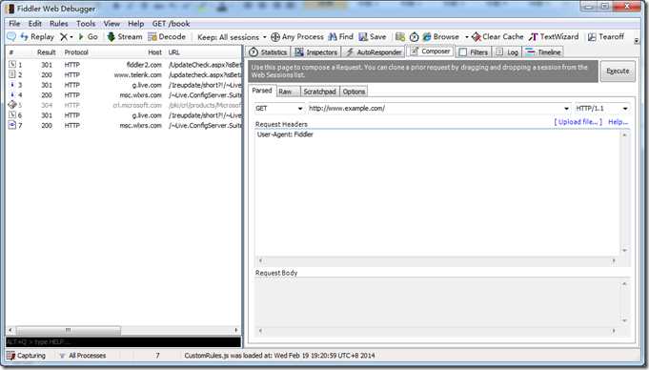Open the Rules menu
This screenshot has height=370, width=649.
(x=59, y=24)
